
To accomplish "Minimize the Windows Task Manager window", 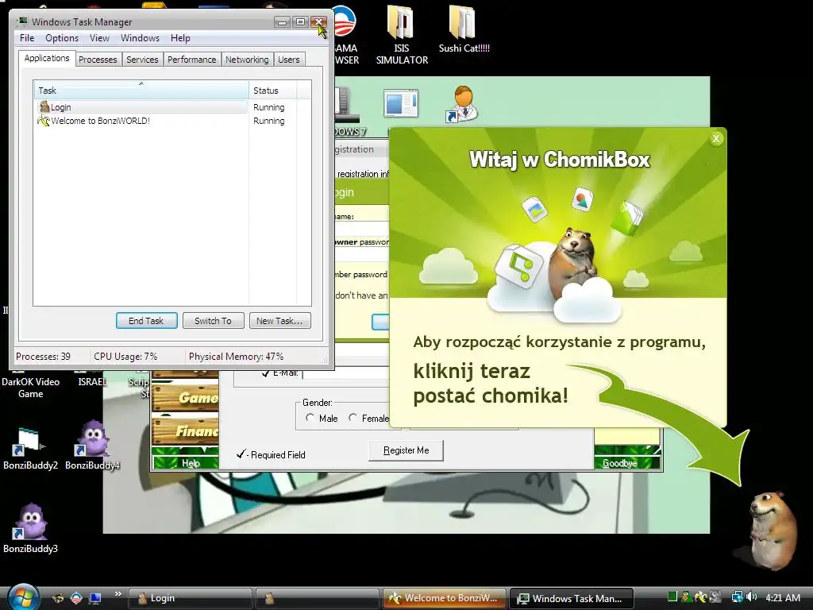I will pos(282,21).
